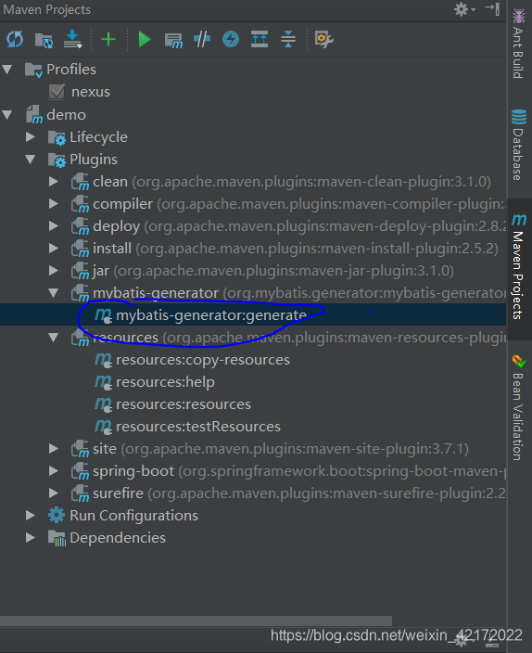
Task: Expand the Dependencies node
Action: [x=31, y=538]
